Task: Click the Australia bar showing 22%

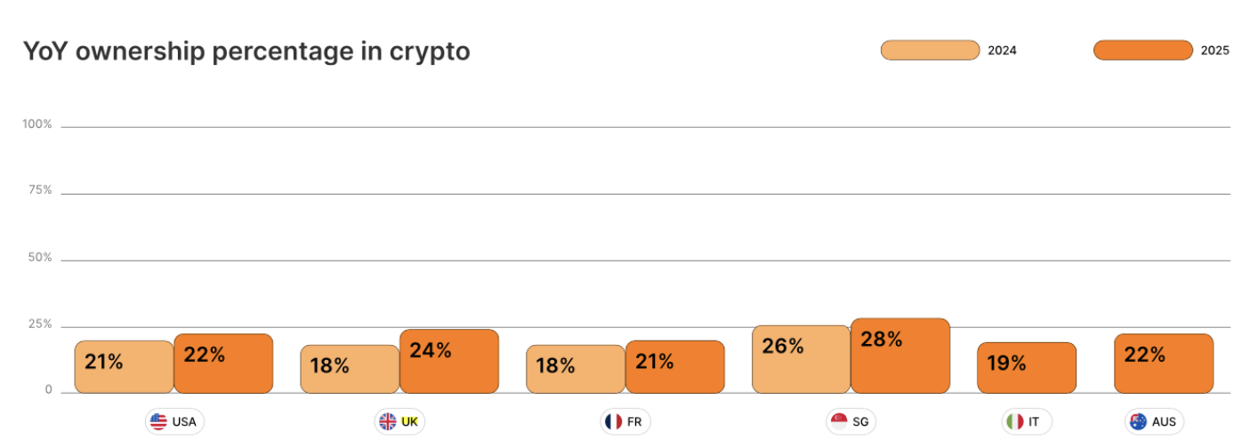Action: pos(1164,364)
